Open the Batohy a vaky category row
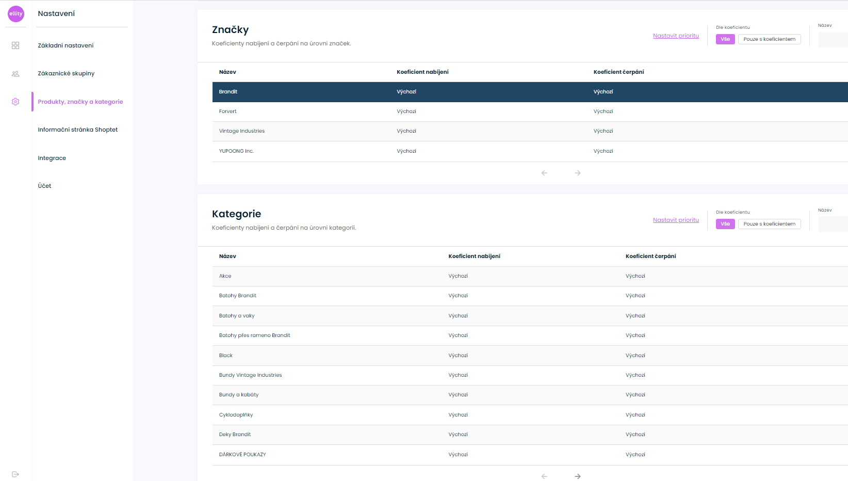 [530, 316]
